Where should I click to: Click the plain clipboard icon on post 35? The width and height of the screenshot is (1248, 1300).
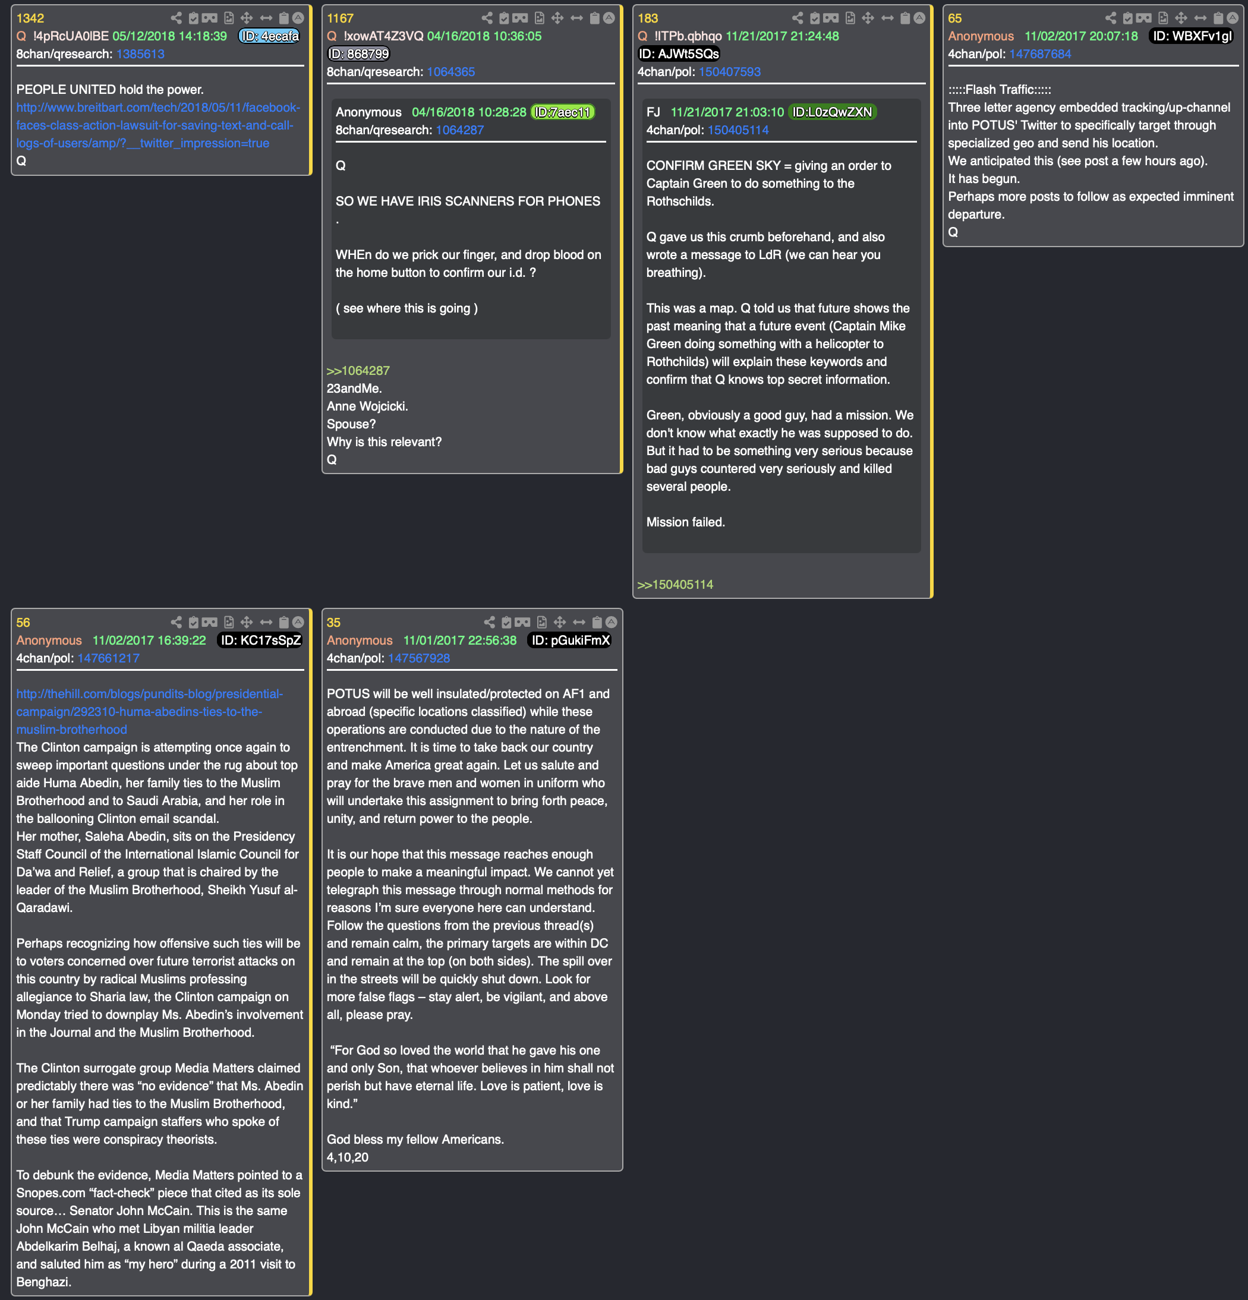point(597,622)
